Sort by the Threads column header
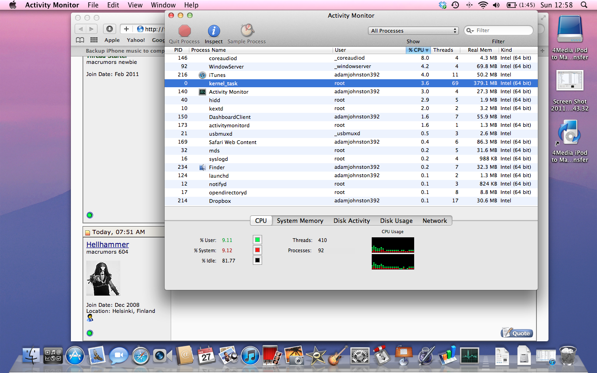This screenshot has height=373, width=597. (x=445, y=50)
